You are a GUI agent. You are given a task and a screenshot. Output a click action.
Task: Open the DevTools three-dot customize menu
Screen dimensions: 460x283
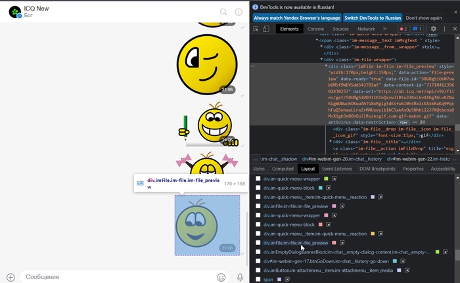[x=444, y=29]
